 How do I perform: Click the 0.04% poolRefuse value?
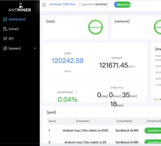coord(67,99)
